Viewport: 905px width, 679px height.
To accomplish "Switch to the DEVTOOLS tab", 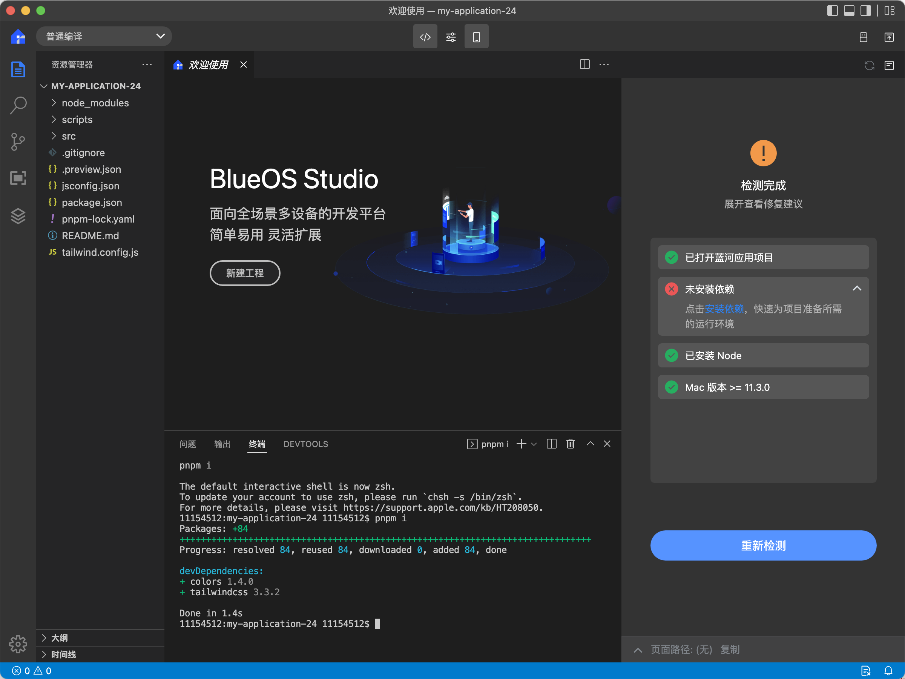I will 305,444.
